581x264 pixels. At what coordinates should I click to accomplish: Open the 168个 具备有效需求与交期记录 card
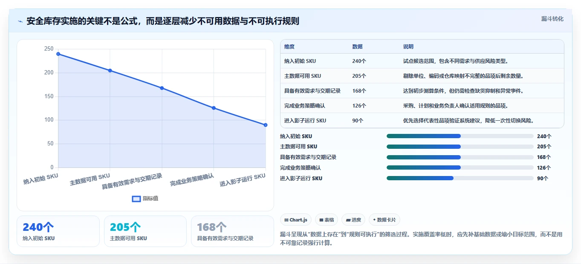[x=232, y=231]
